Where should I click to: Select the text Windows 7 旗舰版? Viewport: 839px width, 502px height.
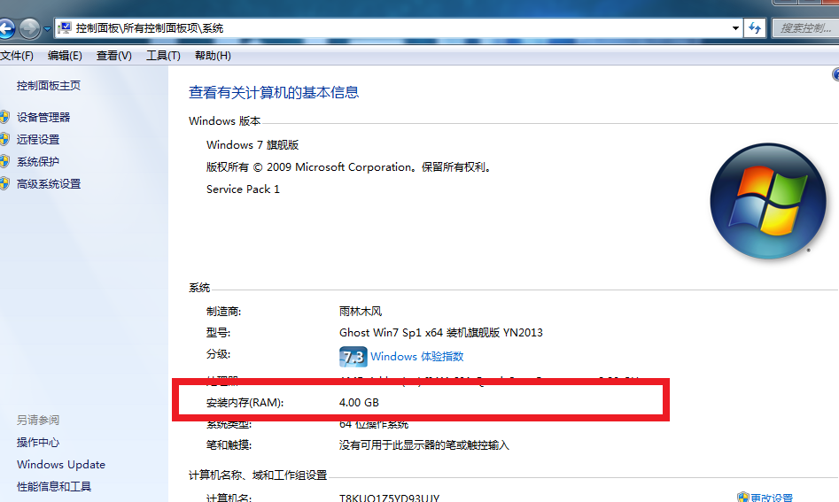tap(252, 145)
